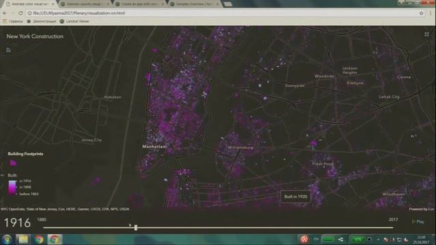Click the Powered by Esri attribution link

pyautogui.click(x=421, y=209)
